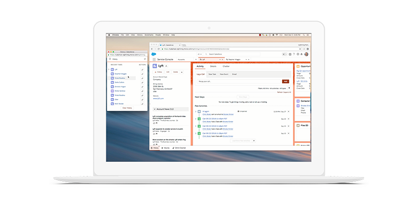This screenshot has width=419, height=218.
Task: Open the History utility bar item
Action: tap(154, 148)
